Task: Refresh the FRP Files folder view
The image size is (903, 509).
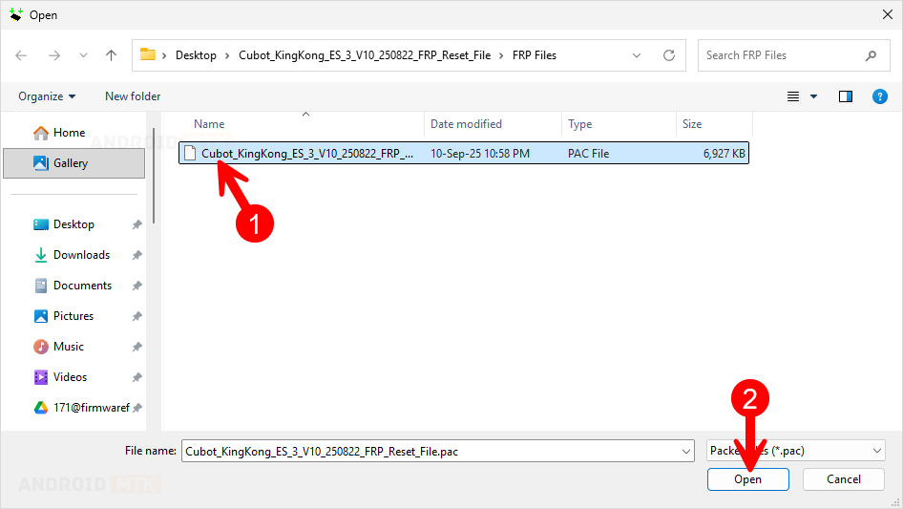Action: click(x=669, y=55)
